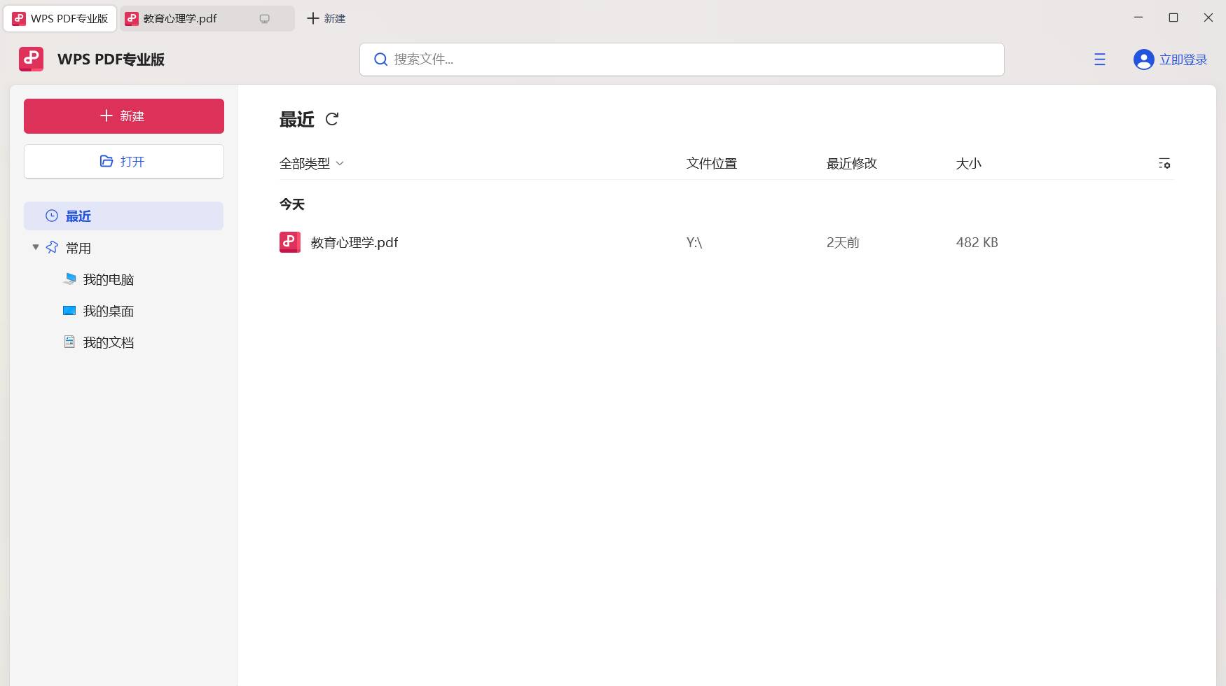The width and height of the screenshot is (1226, 686).
Task: Click the document icon beside 我的文档
Action: [69, 342]
